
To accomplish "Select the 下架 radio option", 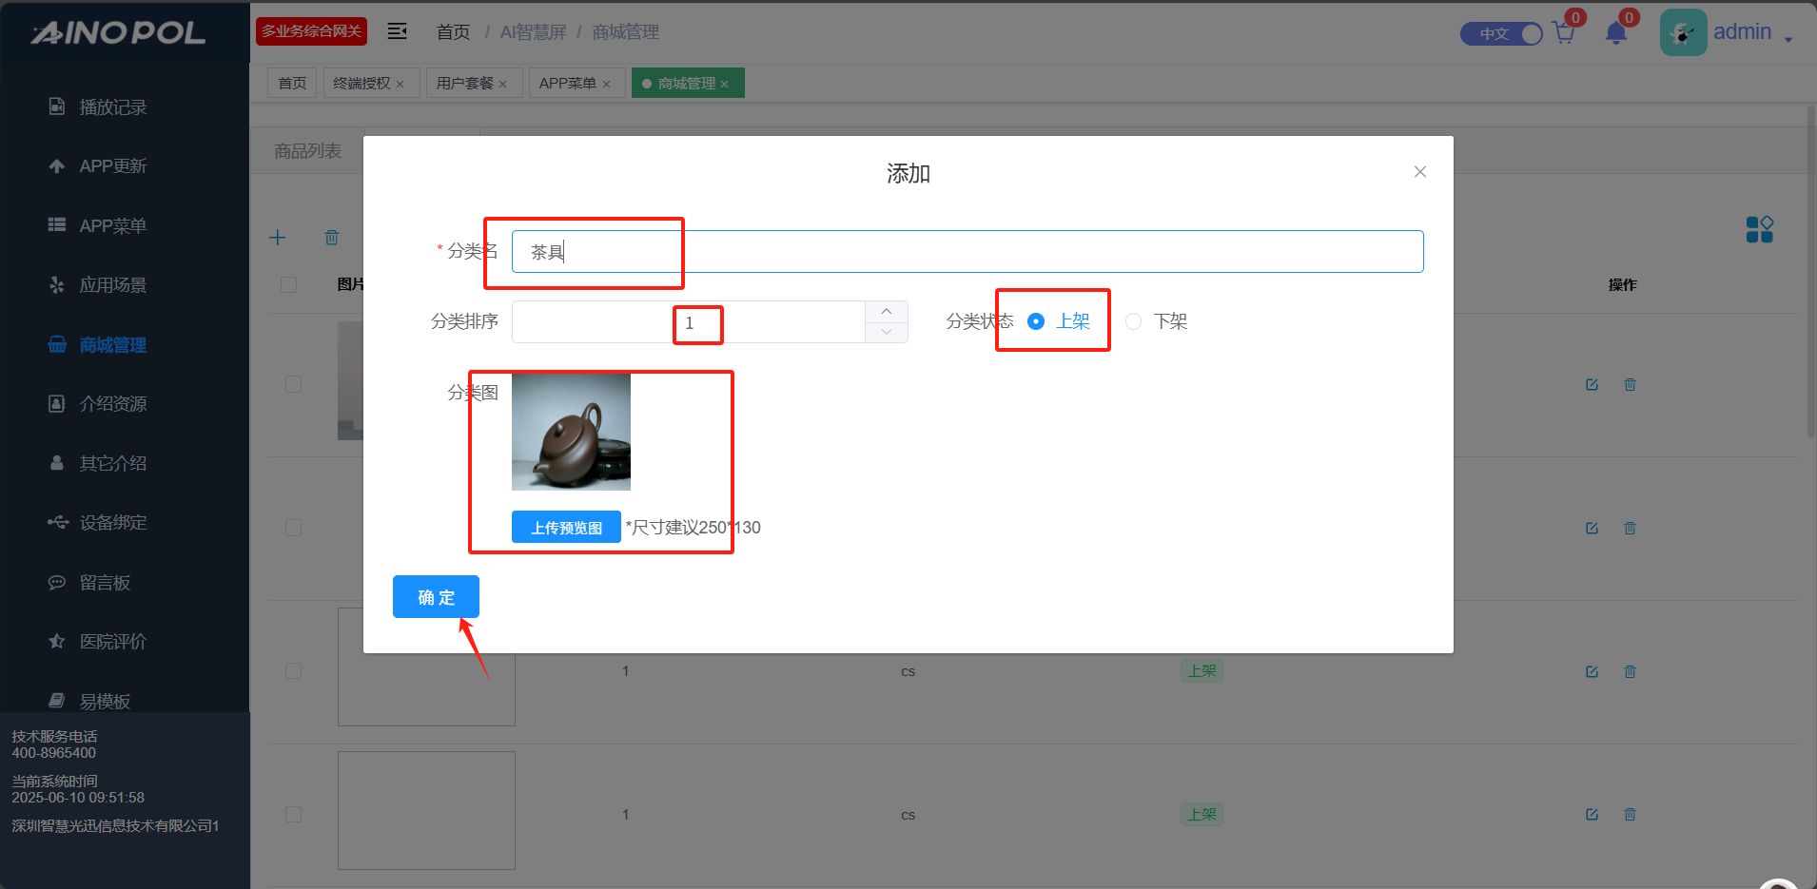I will click(x=1133, y=321).
